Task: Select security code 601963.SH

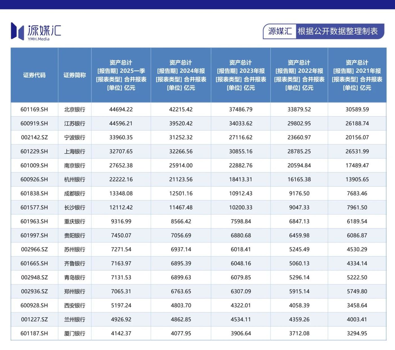Action: click(34, 221)
